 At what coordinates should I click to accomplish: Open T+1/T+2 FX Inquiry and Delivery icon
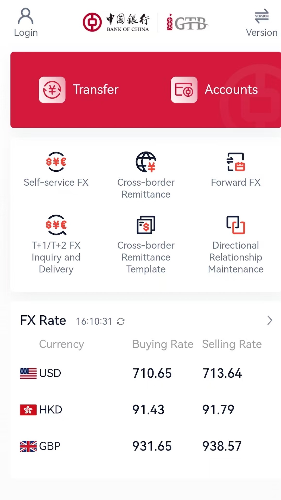(56, 225)
